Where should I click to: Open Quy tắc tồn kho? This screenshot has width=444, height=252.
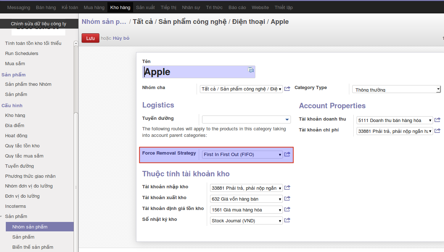tap(22, 146)
